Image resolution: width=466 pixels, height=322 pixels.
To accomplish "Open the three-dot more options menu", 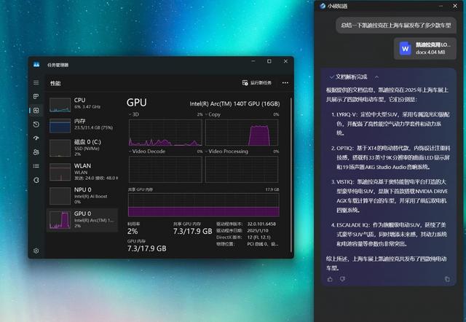I will pyautogui.click(x=285, y=82).
